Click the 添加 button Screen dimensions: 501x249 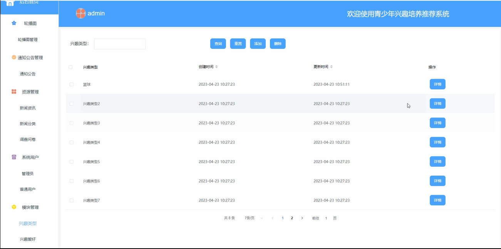click(x=258, y=44)
